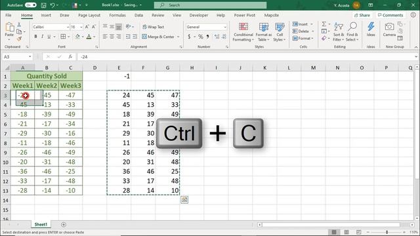Open Format as Table
The width and height of the screenshot is (420, 236).
[264, 32]
